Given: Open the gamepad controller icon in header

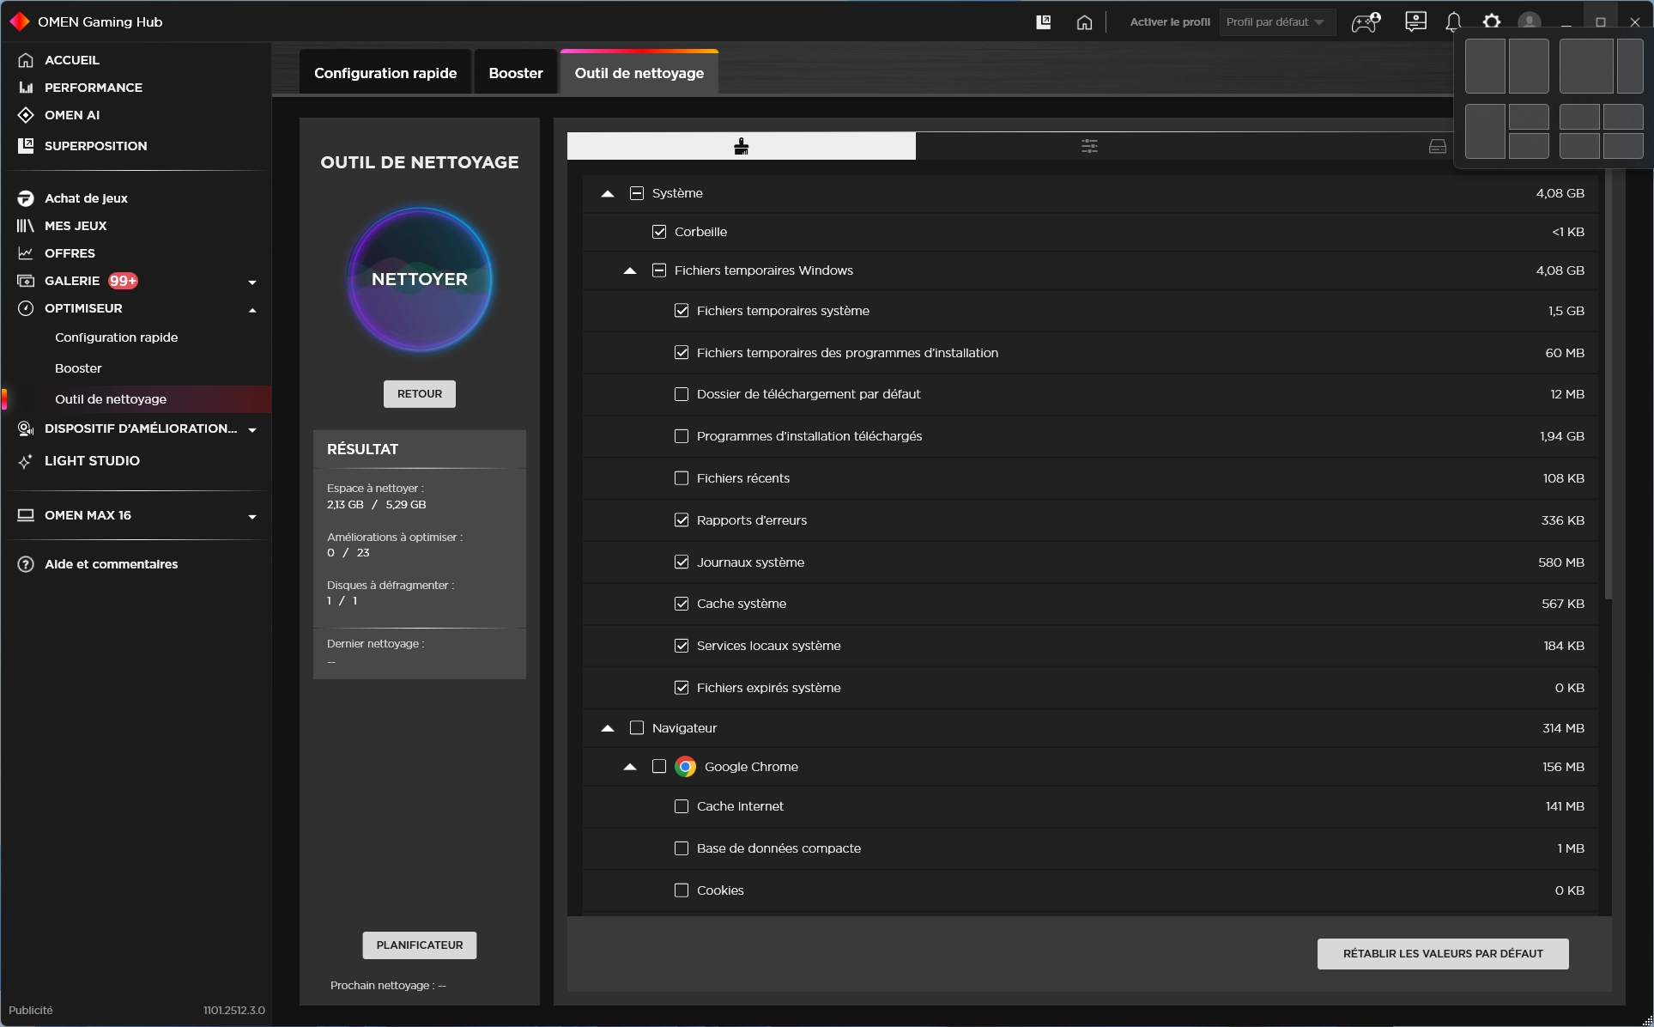Looking at the screenshot, I should coord(1365,22).
